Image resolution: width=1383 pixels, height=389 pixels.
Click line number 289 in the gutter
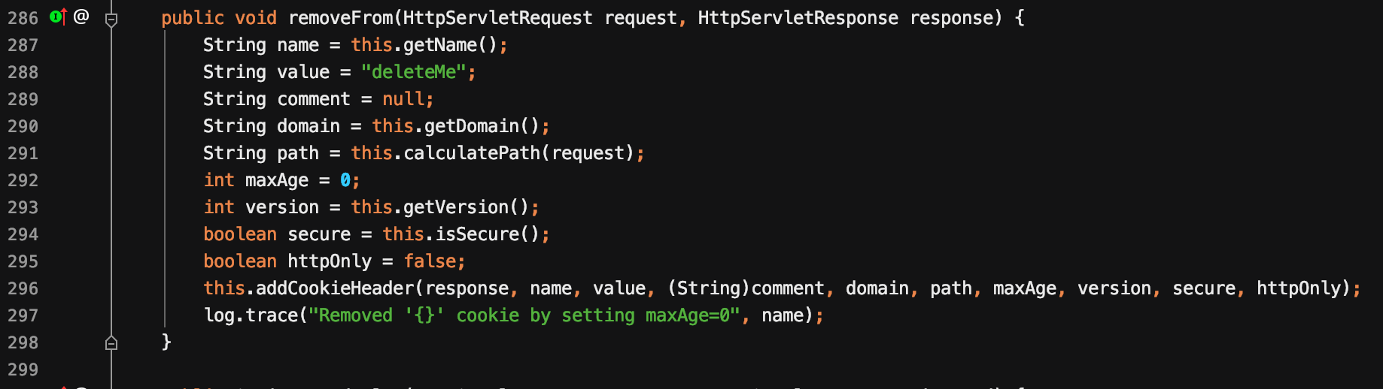23,99
